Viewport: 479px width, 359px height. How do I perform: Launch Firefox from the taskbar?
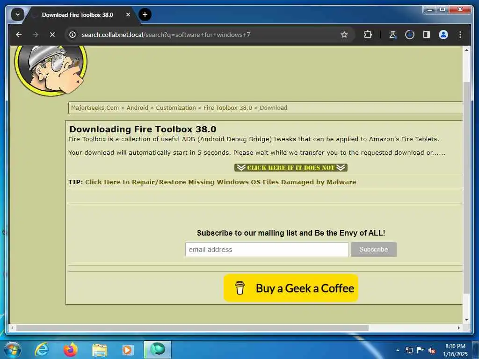(x=70, y=350)
